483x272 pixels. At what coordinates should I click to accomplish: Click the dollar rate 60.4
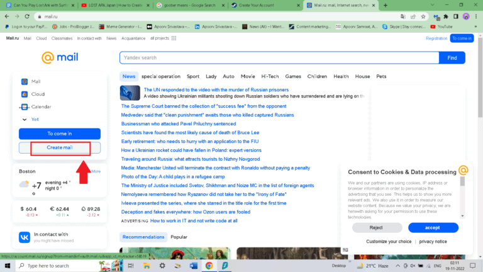[29, 209]
